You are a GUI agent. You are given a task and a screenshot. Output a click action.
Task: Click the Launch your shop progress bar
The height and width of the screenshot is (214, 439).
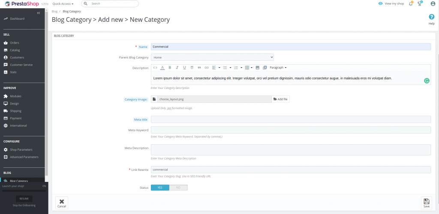tap(24, 191)
